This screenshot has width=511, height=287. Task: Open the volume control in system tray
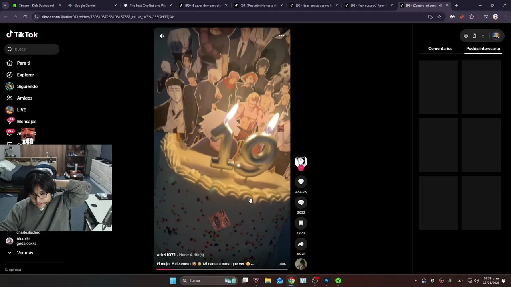[x=476, y=281]
